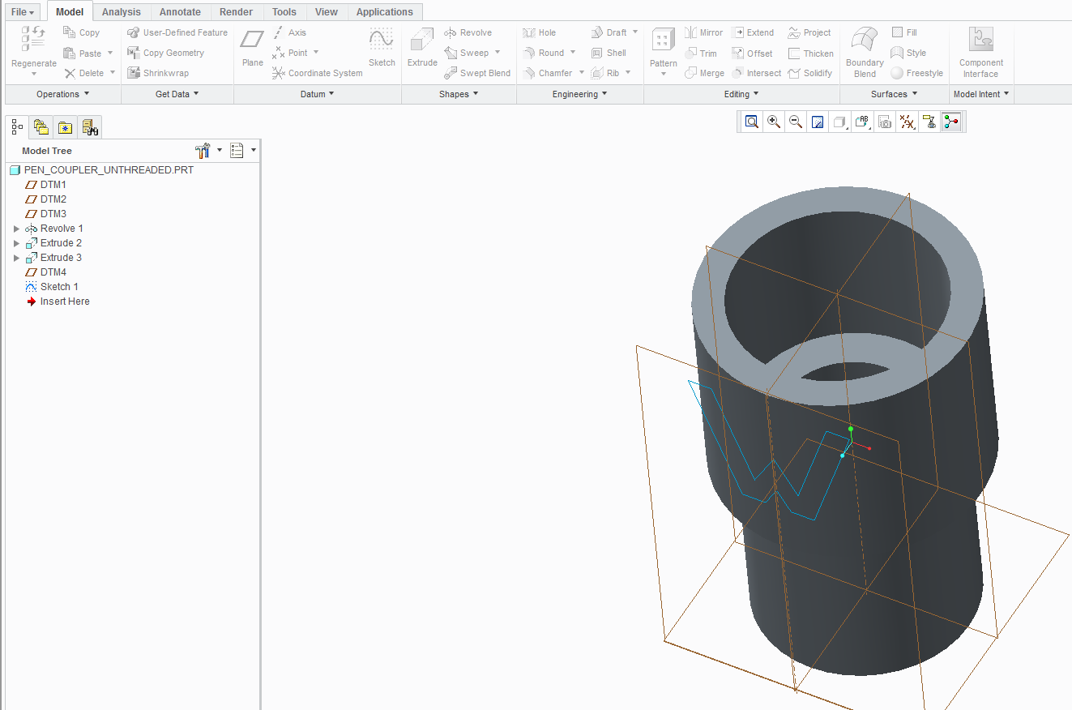
Task: Switch to the Tools tab
Action: tap(284, 12)
